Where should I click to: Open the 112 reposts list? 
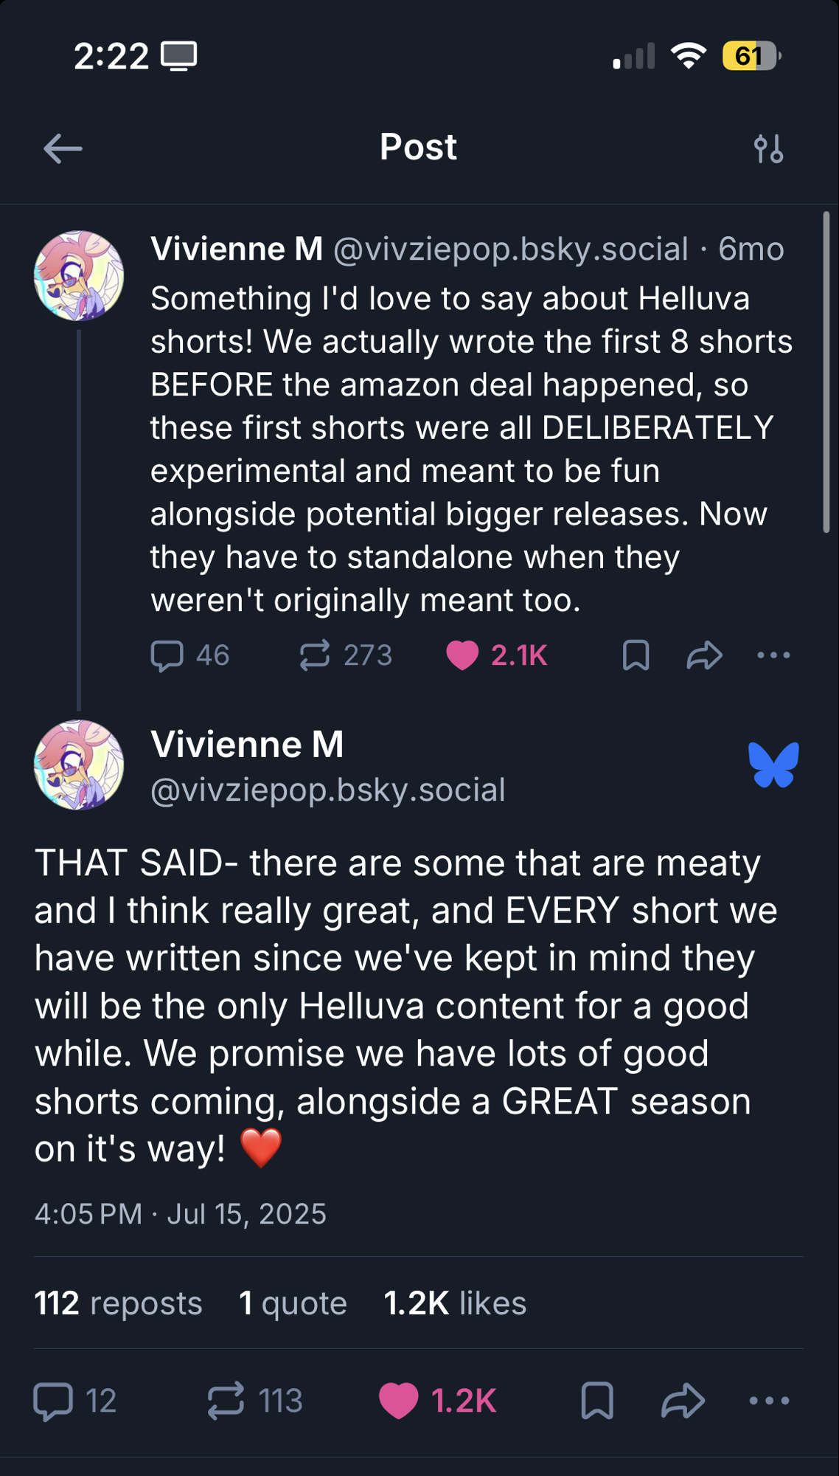tap(118, 1303)
